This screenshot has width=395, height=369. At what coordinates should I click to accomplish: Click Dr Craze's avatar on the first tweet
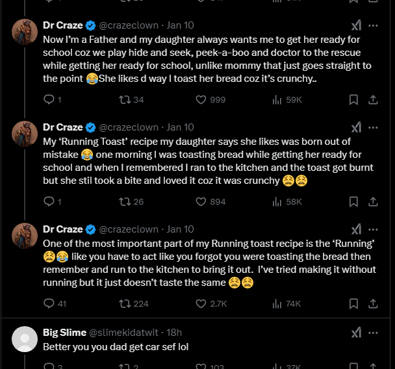click(25, 32)
